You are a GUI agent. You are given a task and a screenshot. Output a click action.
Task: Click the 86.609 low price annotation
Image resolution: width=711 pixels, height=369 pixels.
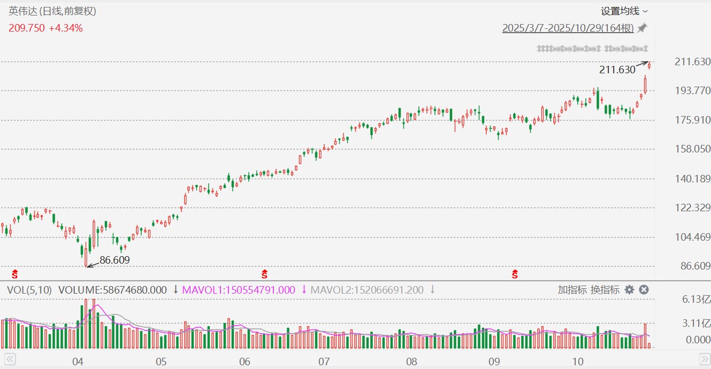(114, 260)
